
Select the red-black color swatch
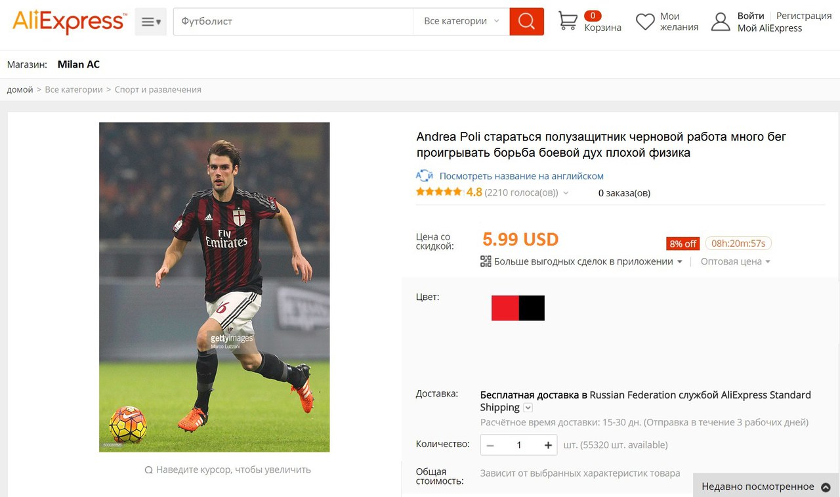pos(518,308)
